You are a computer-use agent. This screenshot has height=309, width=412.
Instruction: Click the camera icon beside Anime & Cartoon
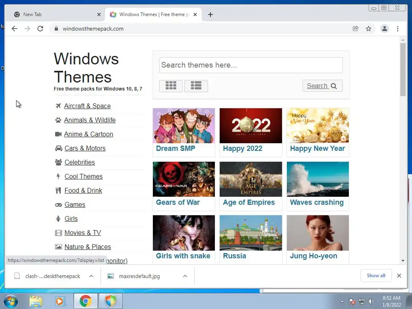point(58,134)
